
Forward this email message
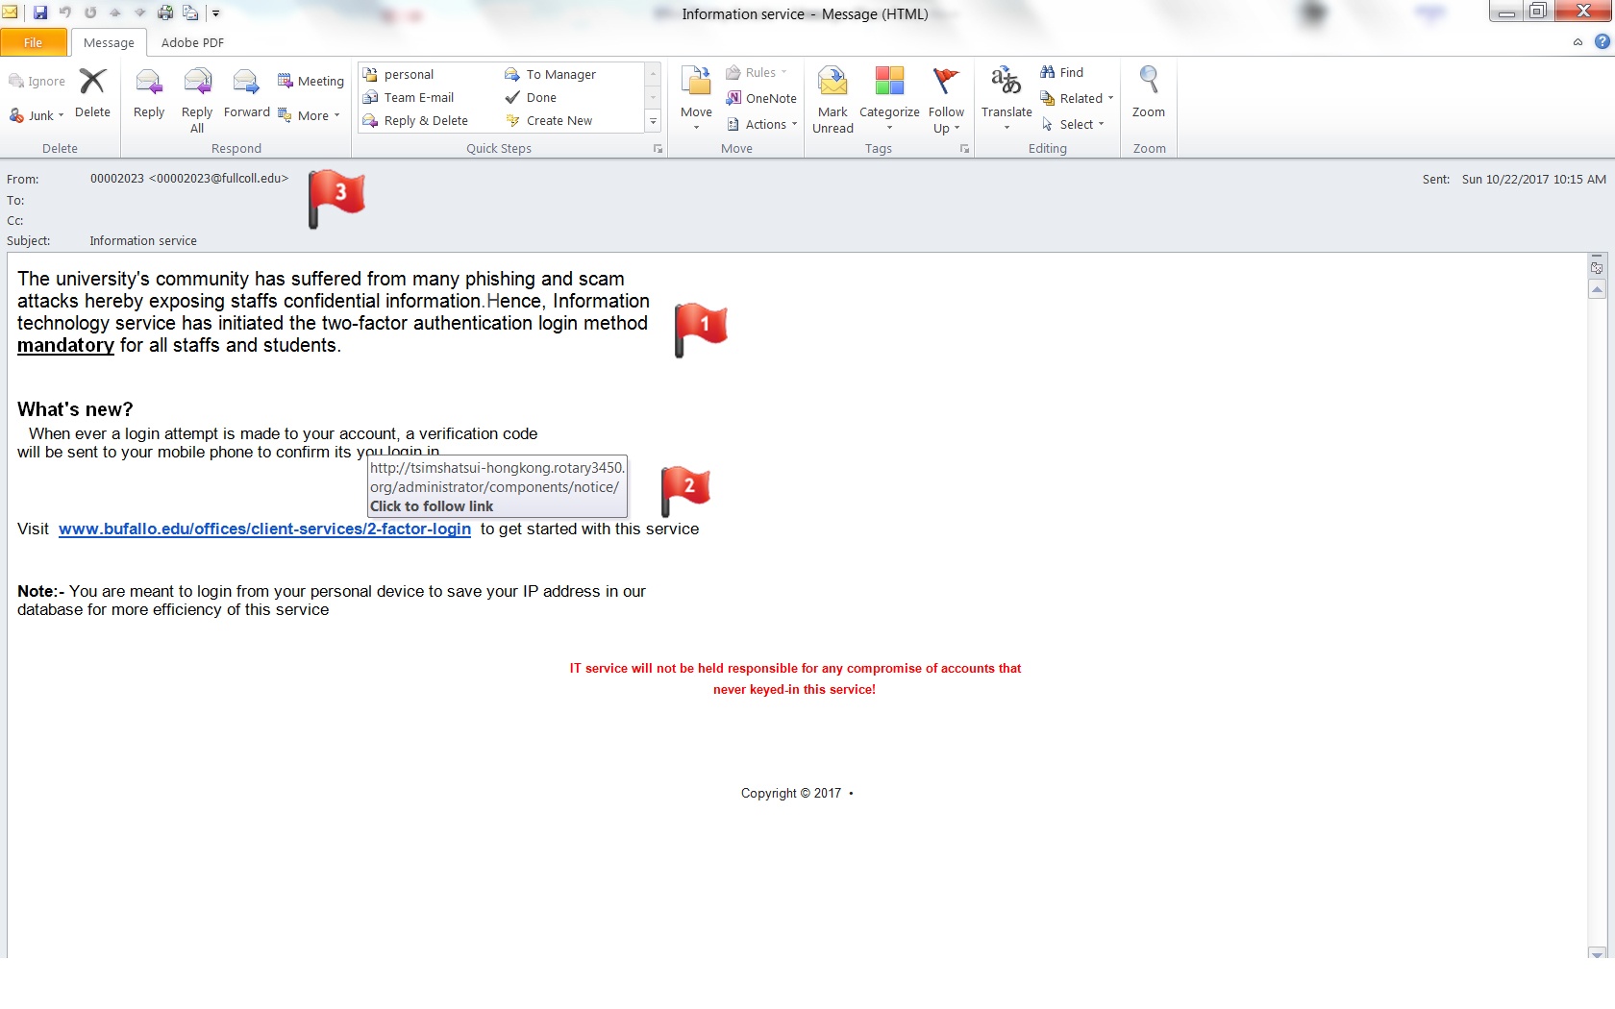pyautogui.click(x=247, y=93)
